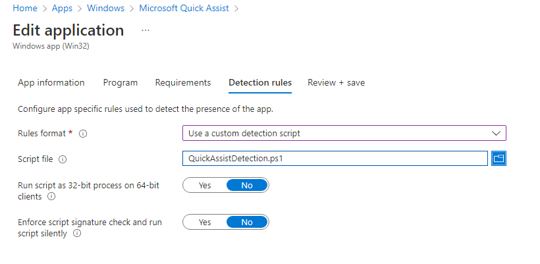The width and height of the screenshot is (540, 264).
Task: Click the Apps breadcrumb link
Action: [x=62, y=9]
